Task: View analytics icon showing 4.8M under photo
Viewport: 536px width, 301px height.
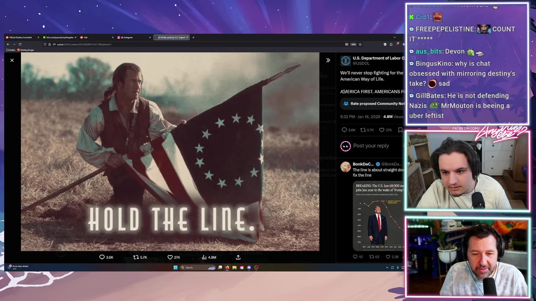Action: tap(209, 257)
